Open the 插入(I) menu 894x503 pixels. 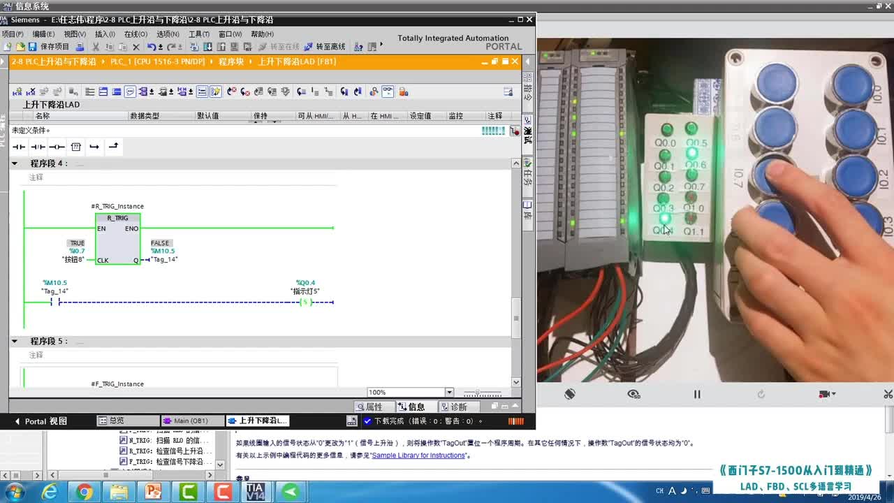(105, 34)
